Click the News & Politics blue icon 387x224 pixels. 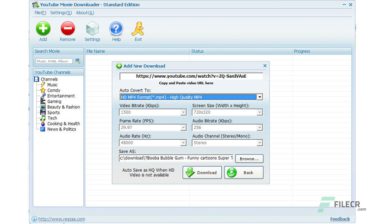tap(43, 129)
